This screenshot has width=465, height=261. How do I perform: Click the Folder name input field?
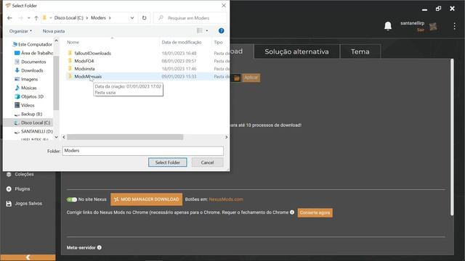coord(142,151)
